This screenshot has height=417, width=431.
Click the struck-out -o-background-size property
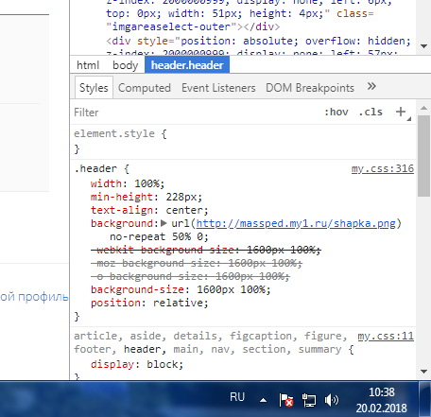tap(190, 276)
